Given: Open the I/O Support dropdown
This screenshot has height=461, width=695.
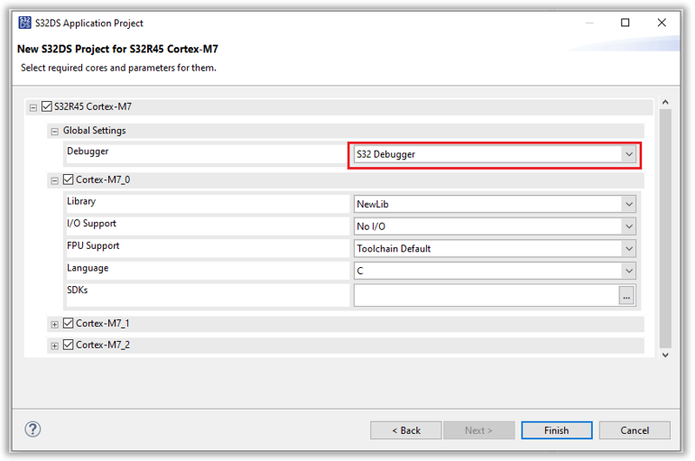Looking at the screenshot, I should [x=495, y=226].
